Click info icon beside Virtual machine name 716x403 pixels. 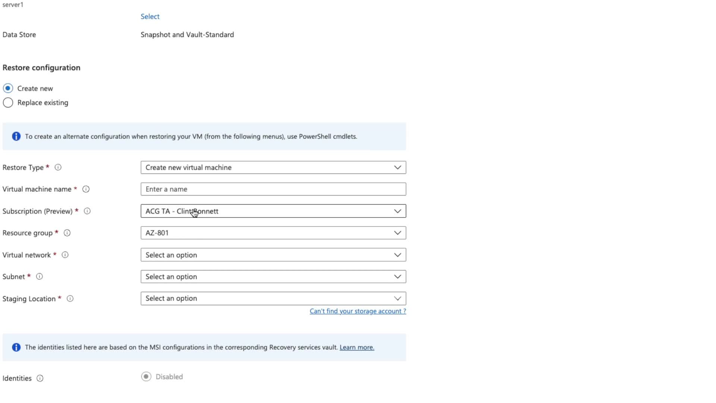coord(86,189)
